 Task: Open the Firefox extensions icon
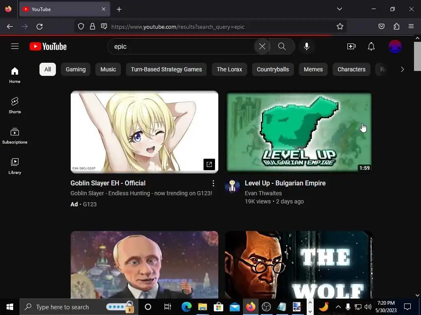point(396,26)
